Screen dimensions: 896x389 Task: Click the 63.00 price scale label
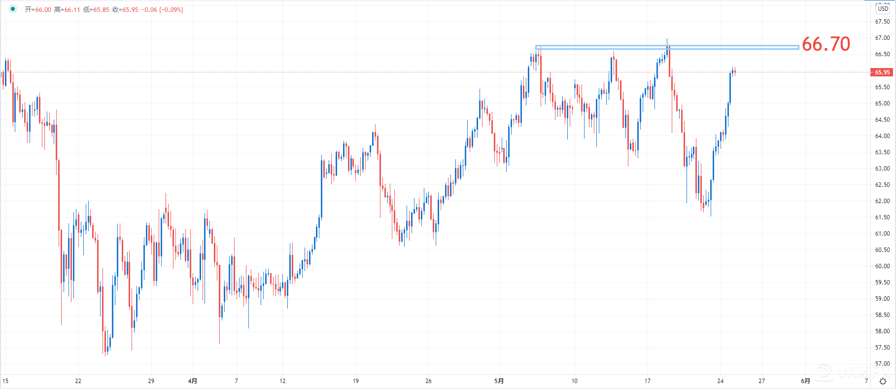point(882,169)
